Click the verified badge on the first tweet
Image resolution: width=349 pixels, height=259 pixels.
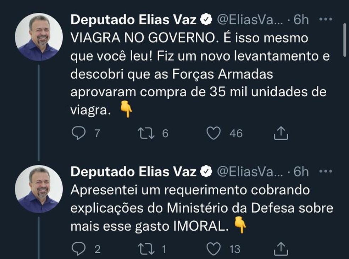pyautogui.click(x=206, y=19)
